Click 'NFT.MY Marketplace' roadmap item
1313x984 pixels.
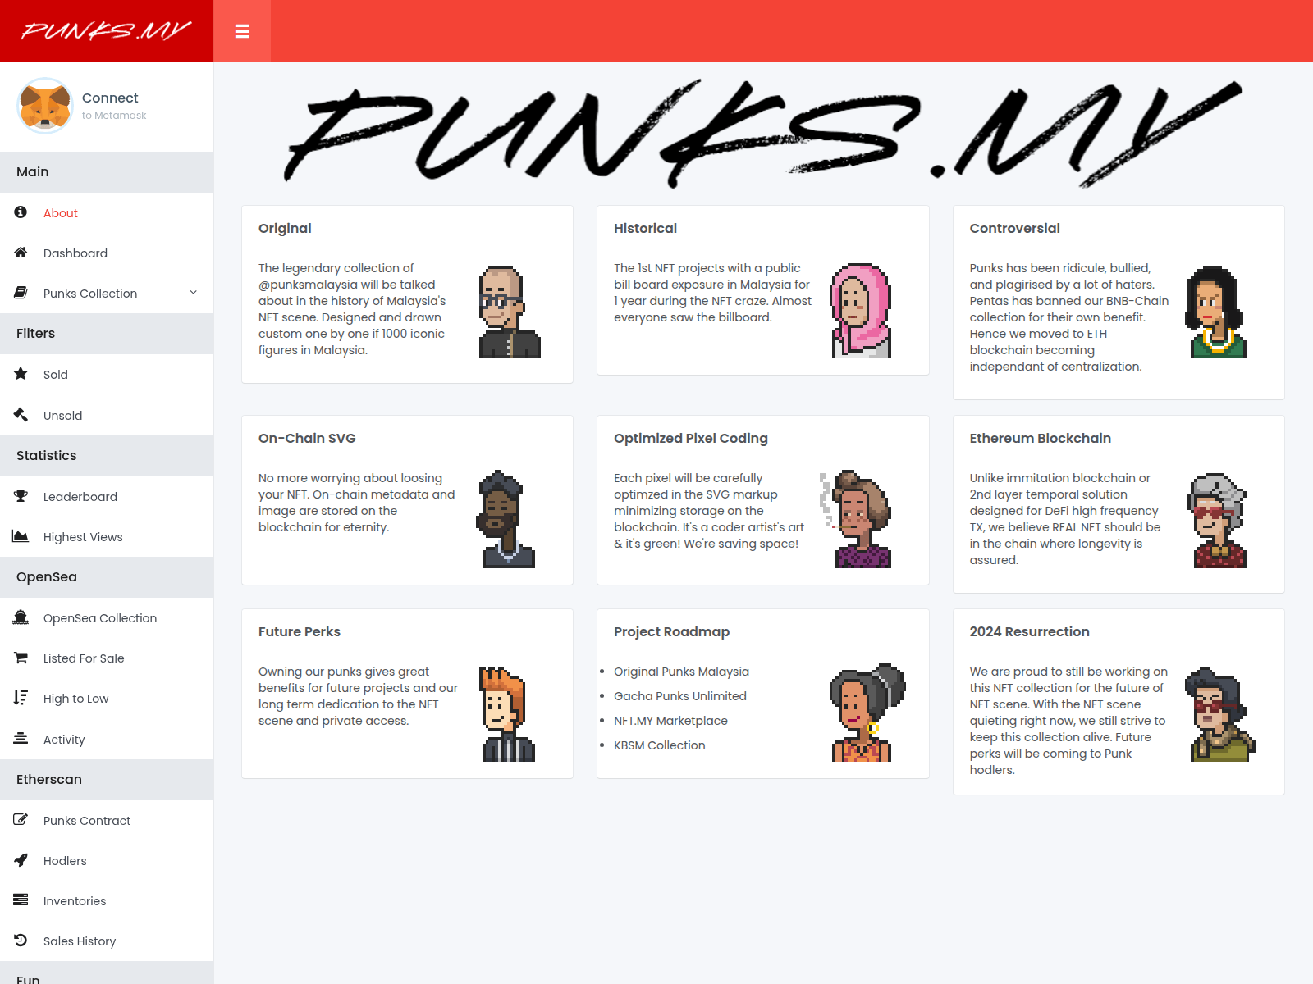tap(670, 721)
